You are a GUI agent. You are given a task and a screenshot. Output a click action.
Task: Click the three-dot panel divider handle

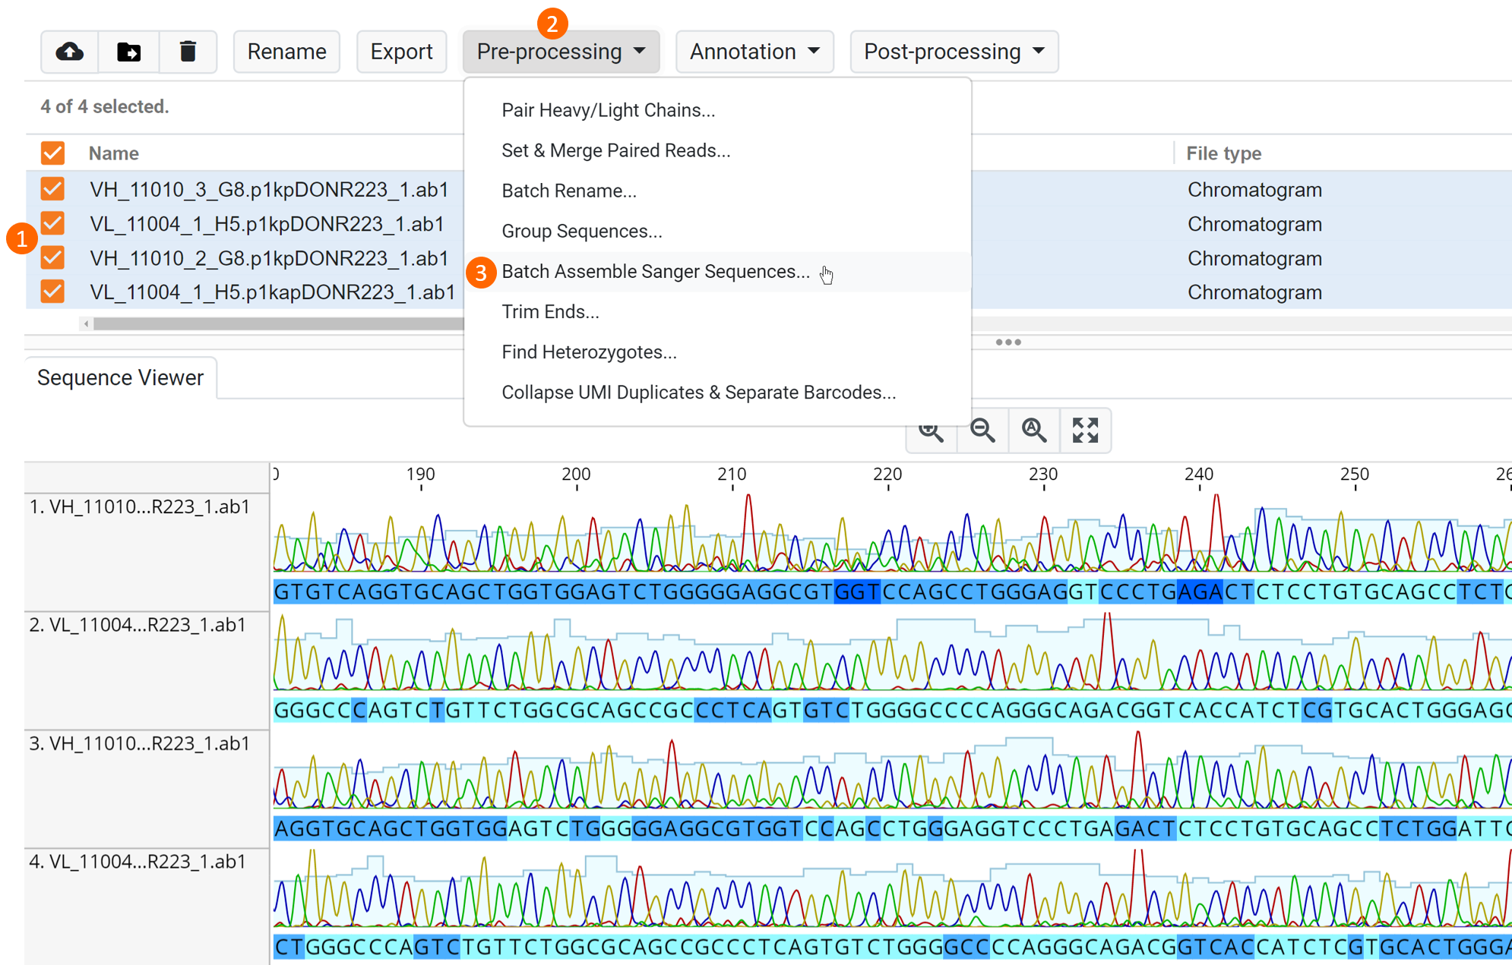(x=1008, y=342)
